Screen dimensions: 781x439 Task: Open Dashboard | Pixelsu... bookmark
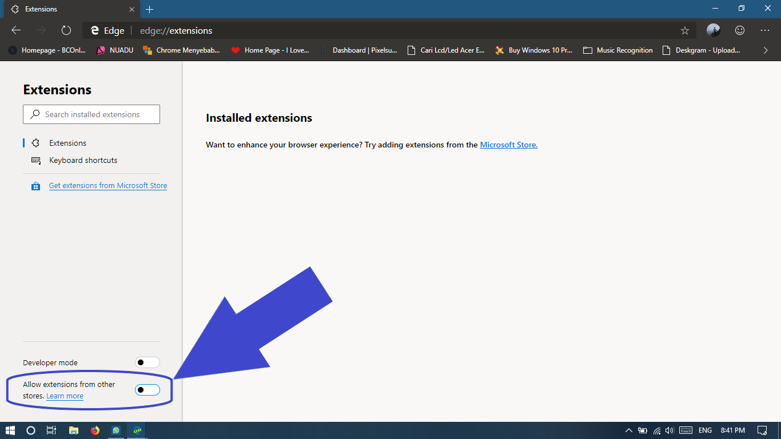click(358, 50)
